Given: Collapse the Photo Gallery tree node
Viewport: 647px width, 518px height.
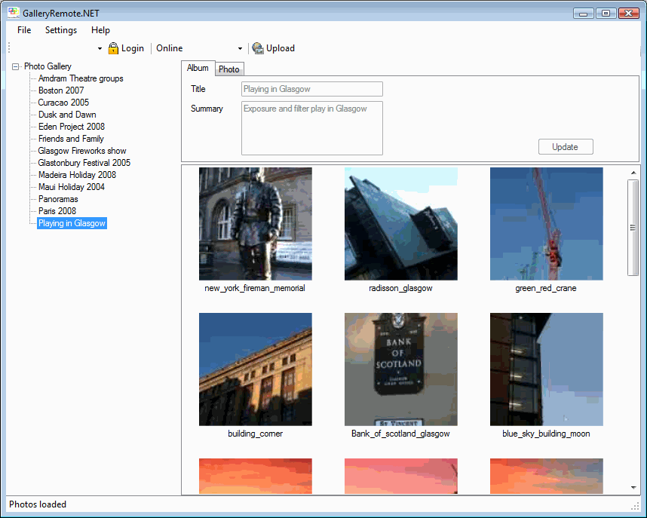Looking at the screenshot, I should (x=16, y=66).
